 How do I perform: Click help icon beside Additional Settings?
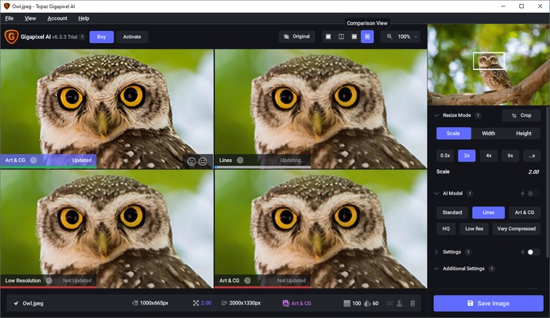pyautogui.click(x=492, y=269)
